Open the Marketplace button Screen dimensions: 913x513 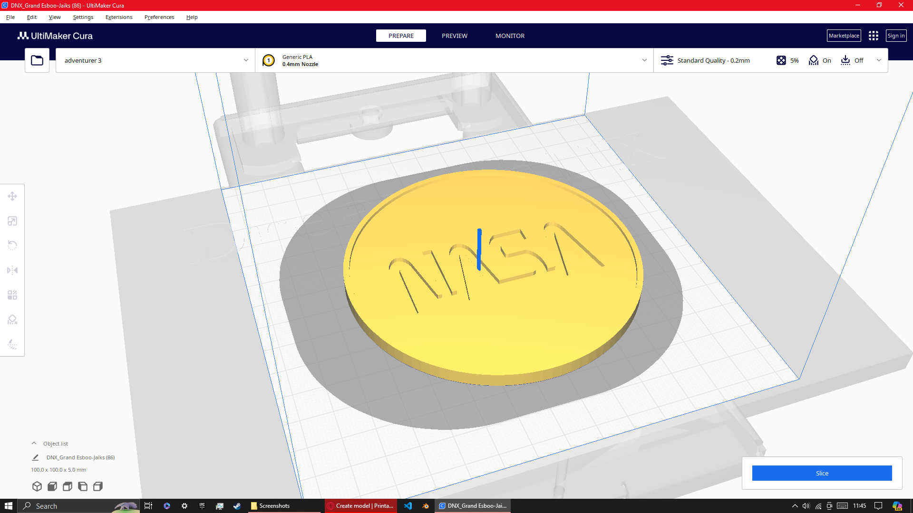[x=844, y=36]
